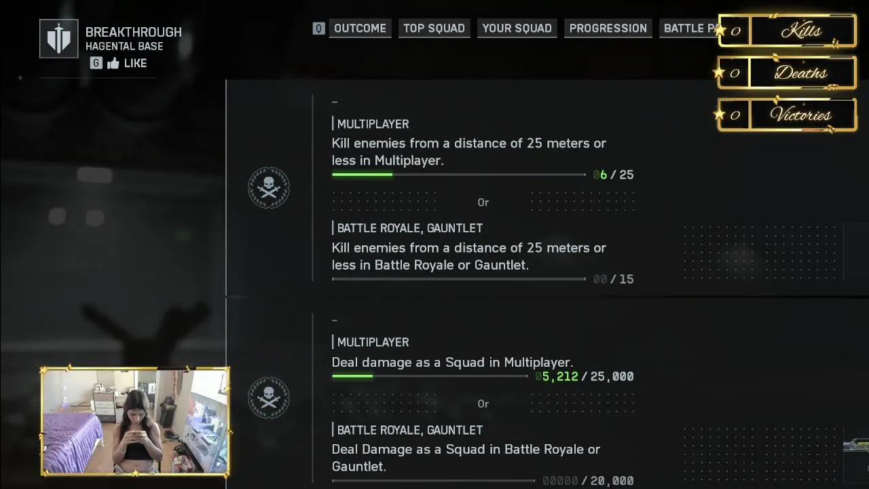
Task: Open the Battle Pass tab
Action: (x=688, y=29)
